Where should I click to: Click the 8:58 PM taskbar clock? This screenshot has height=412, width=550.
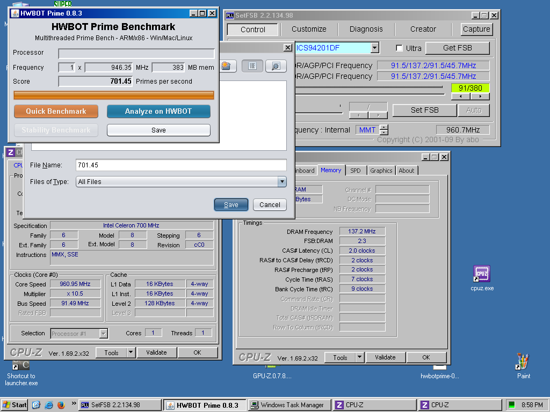pyautogui.click(x=532, y=405)
